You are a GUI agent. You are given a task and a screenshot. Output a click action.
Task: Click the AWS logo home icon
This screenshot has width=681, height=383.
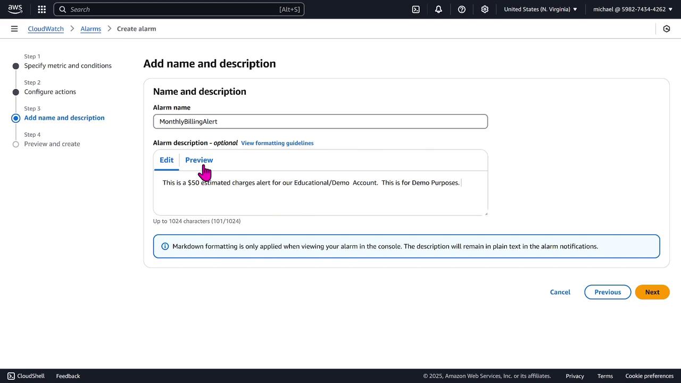point(15,9)
